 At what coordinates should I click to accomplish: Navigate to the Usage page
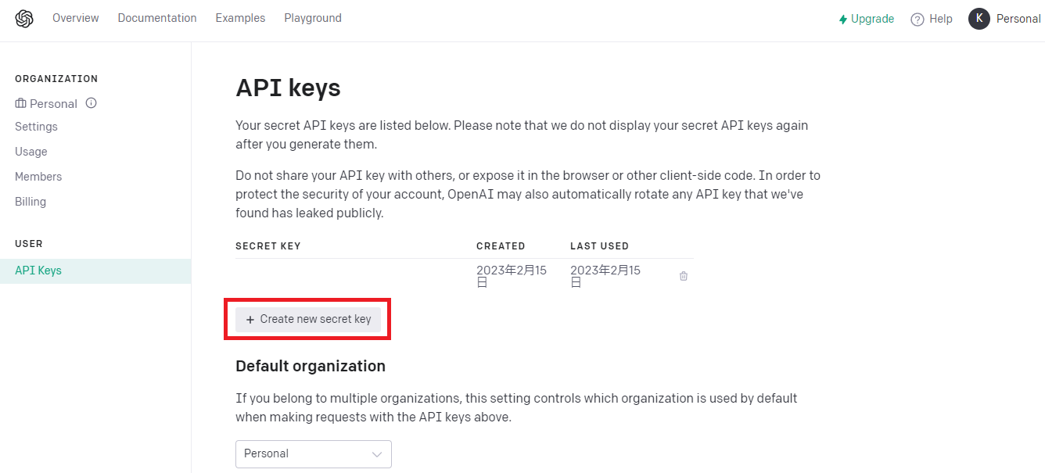tap(31, 151)
